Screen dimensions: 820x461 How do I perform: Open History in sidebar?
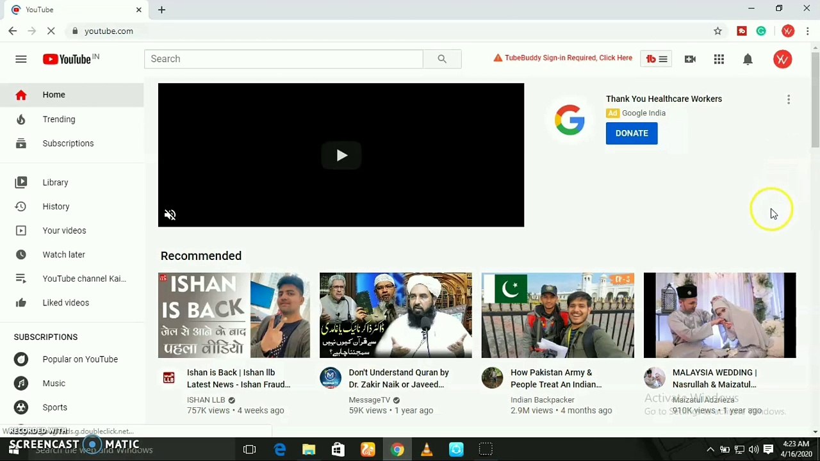click(72, 206)
